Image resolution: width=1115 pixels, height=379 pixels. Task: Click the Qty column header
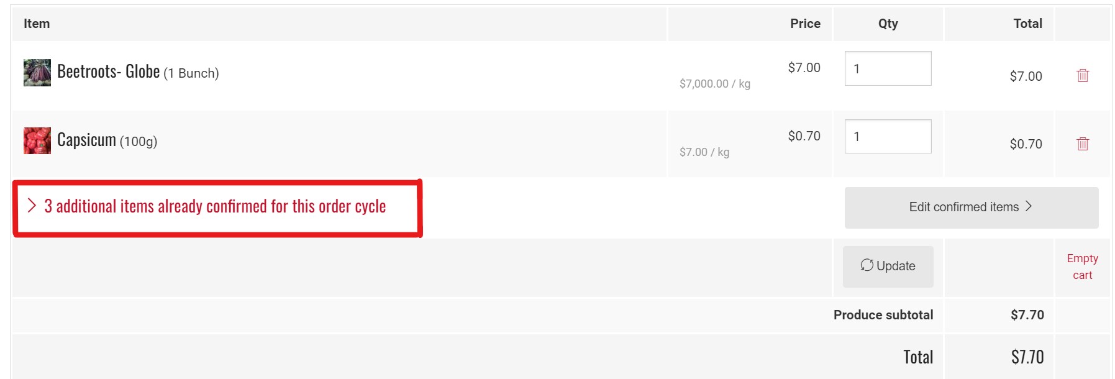pos(888,24)
